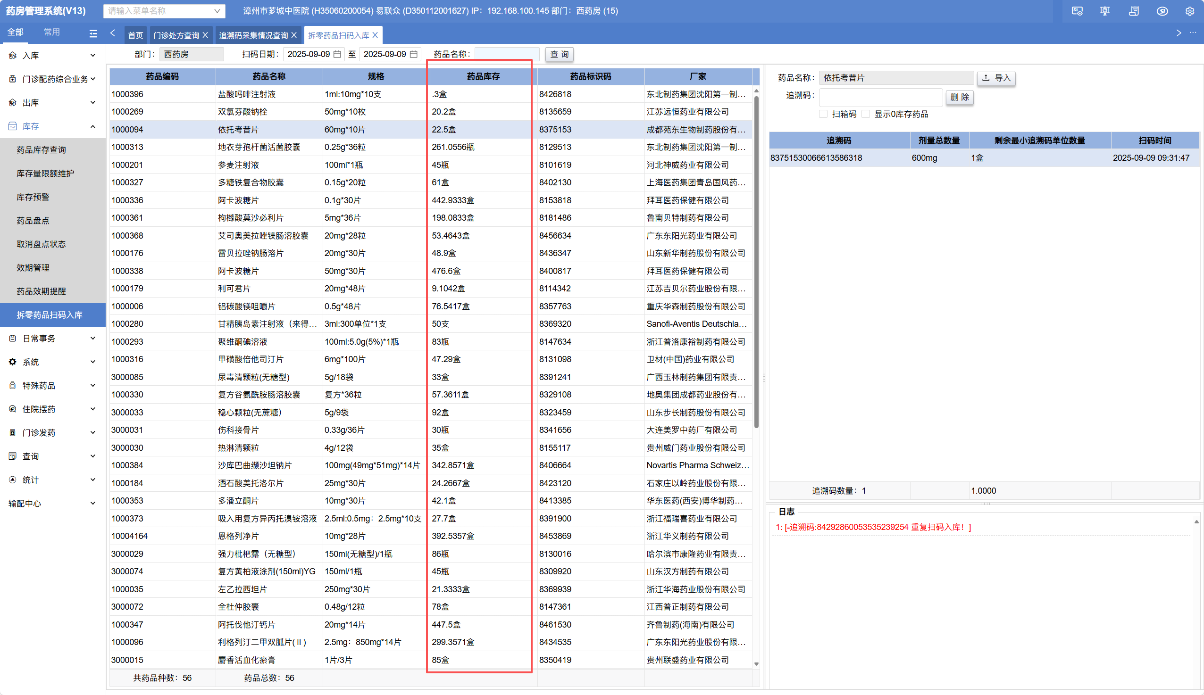Open the receipt document icon in header
This screenshot has height=695, width=1204.
[1134, 11]
